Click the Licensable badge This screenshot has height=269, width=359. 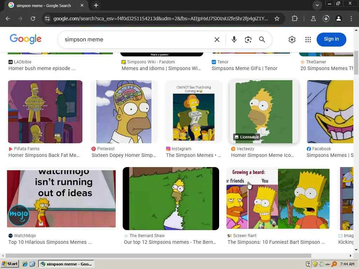coord(246,137)
